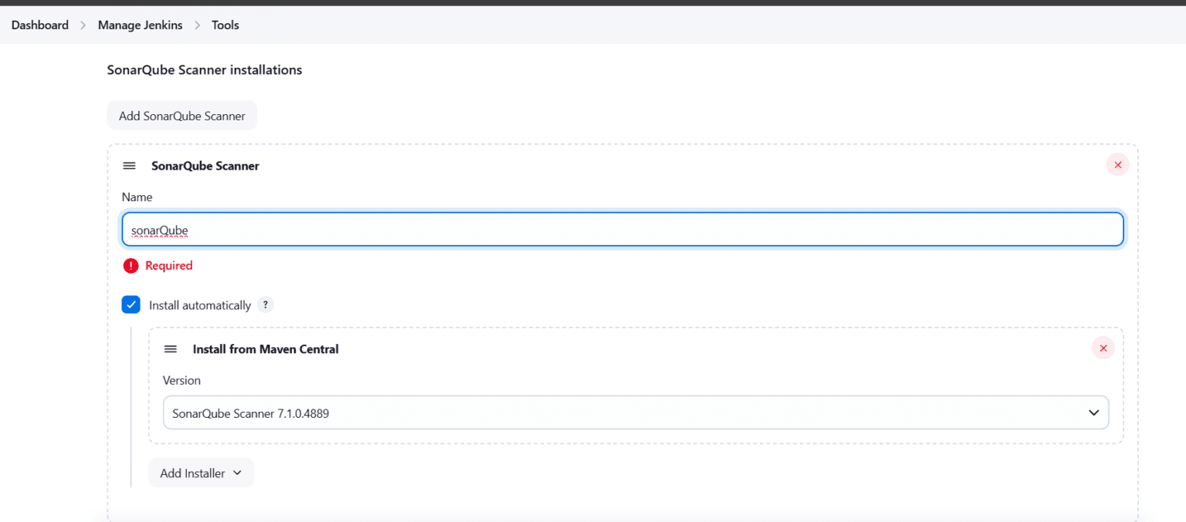Click the Add SonarQube Scanner button
1186x522 pixels.
[x=181, y=115]
